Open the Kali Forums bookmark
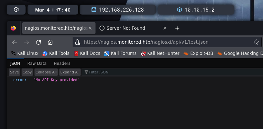263x129 pixels. [120, 53]
